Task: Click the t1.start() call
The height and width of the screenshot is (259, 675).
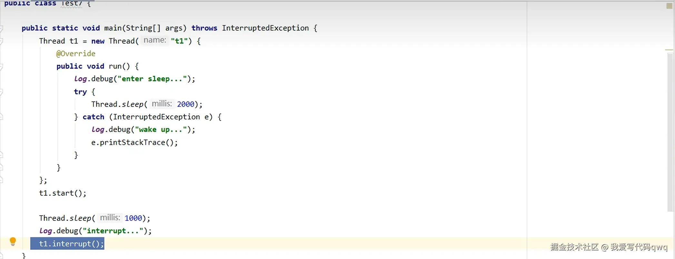Action: (x=63, y=193)
